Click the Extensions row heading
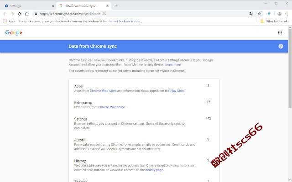The image size is (292, 182). 83,102
